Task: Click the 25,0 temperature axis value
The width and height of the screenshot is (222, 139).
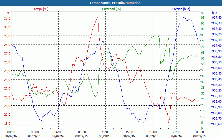Action: click(7, 71)
